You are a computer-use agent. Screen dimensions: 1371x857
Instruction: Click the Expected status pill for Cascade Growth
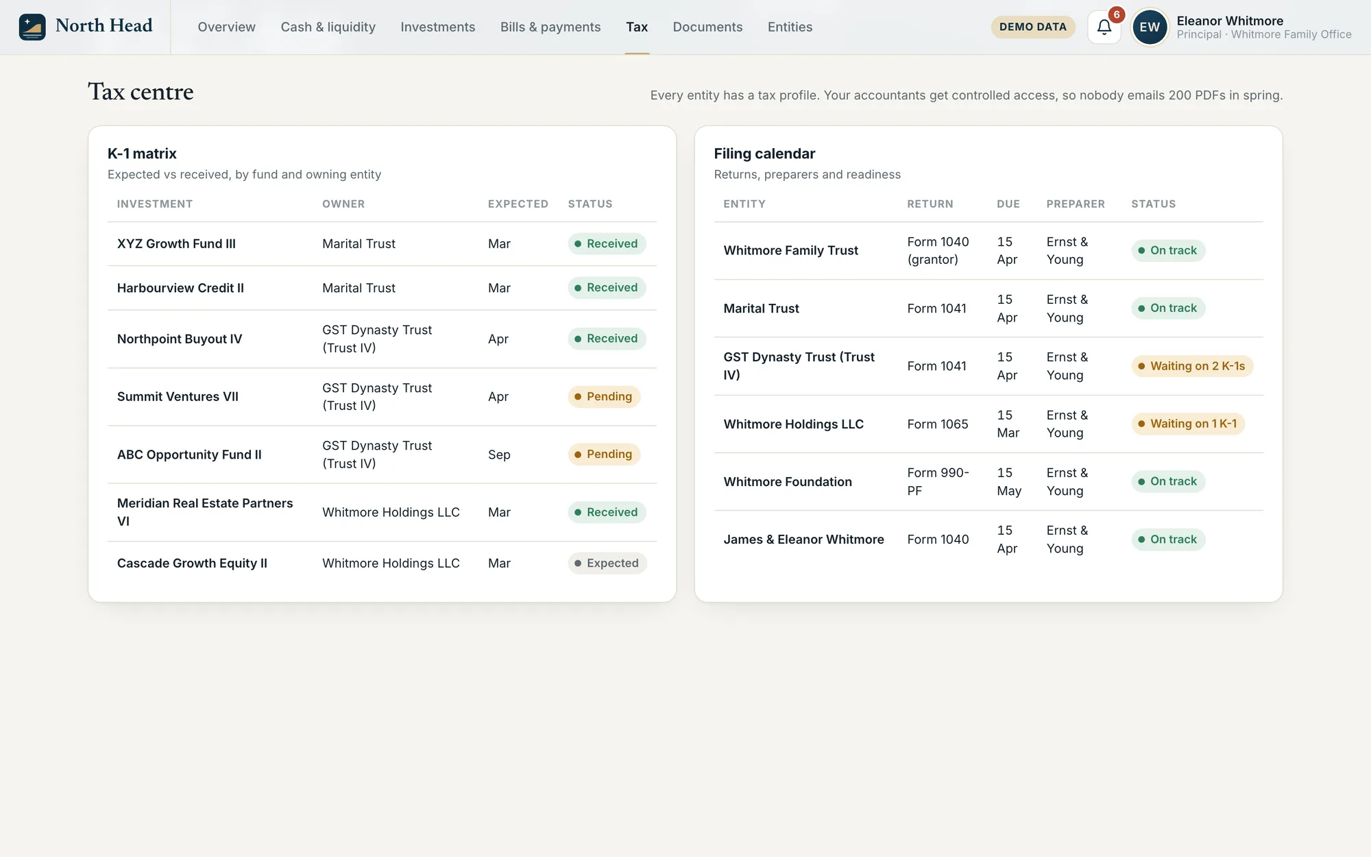[x=607, y=563]
